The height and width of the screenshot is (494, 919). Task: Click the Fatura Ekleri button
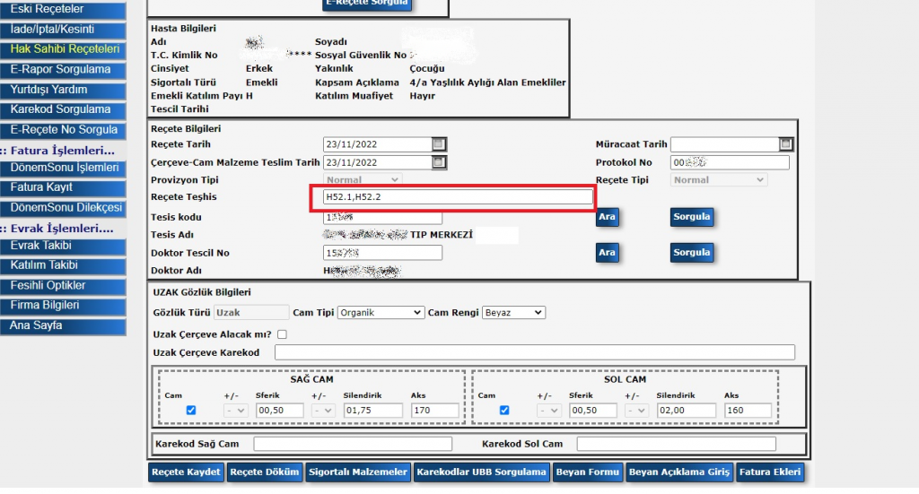point(770,472)
